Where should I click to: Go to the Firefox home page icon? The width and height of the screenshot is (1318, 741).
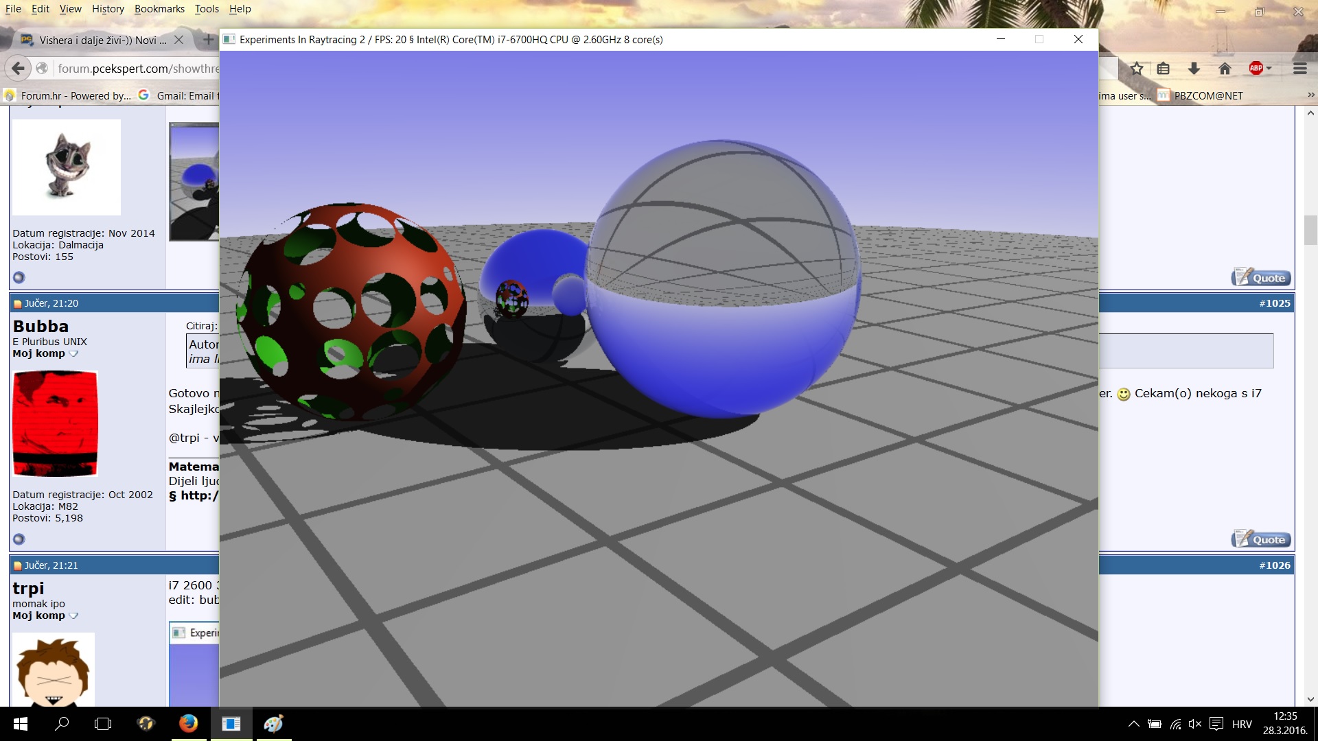(x=1225, y=69)
